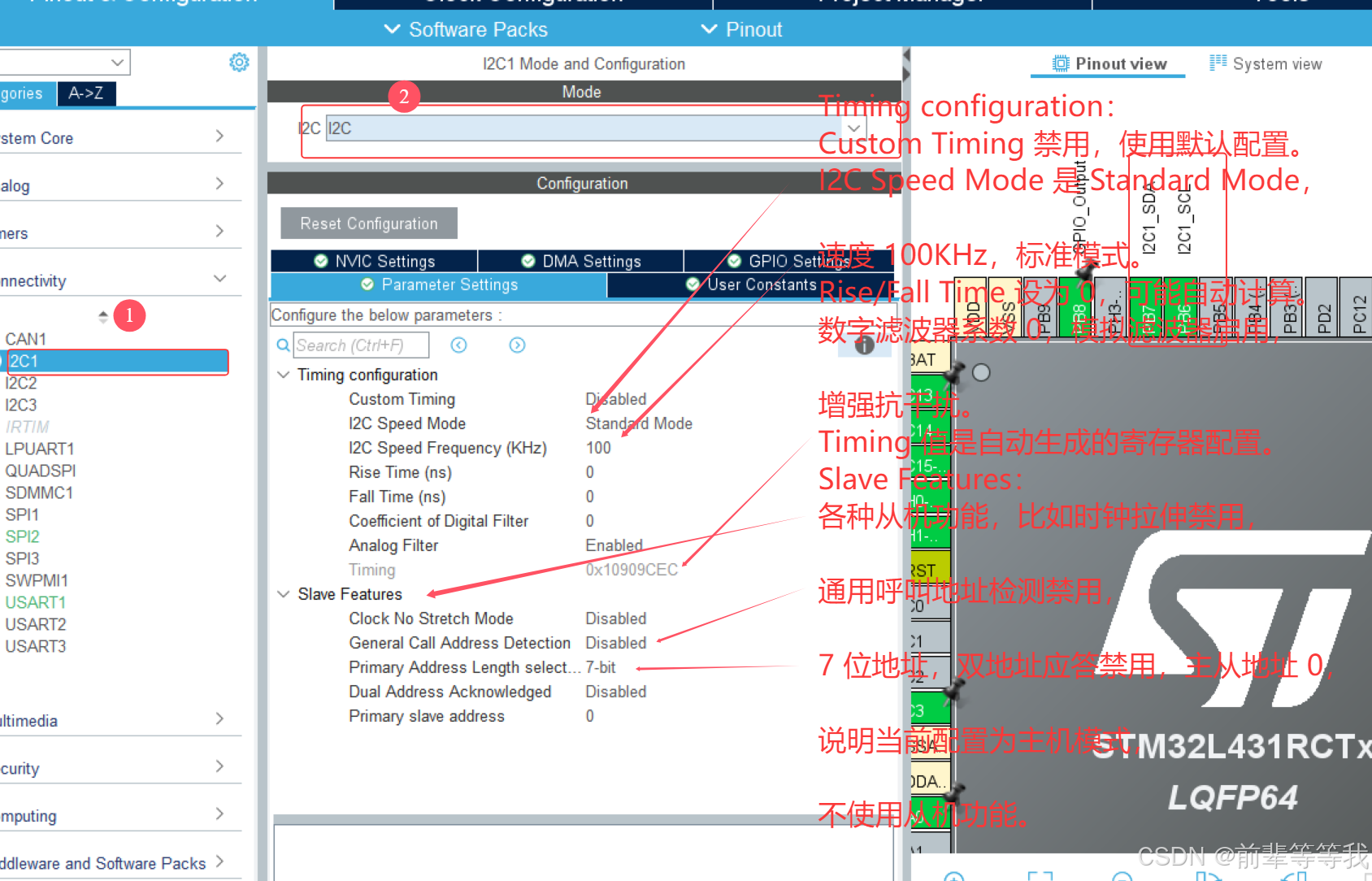The image size is (1372, 881).
Task: Select SPI3 in the peripheral list
Action: tap(22, 558)
